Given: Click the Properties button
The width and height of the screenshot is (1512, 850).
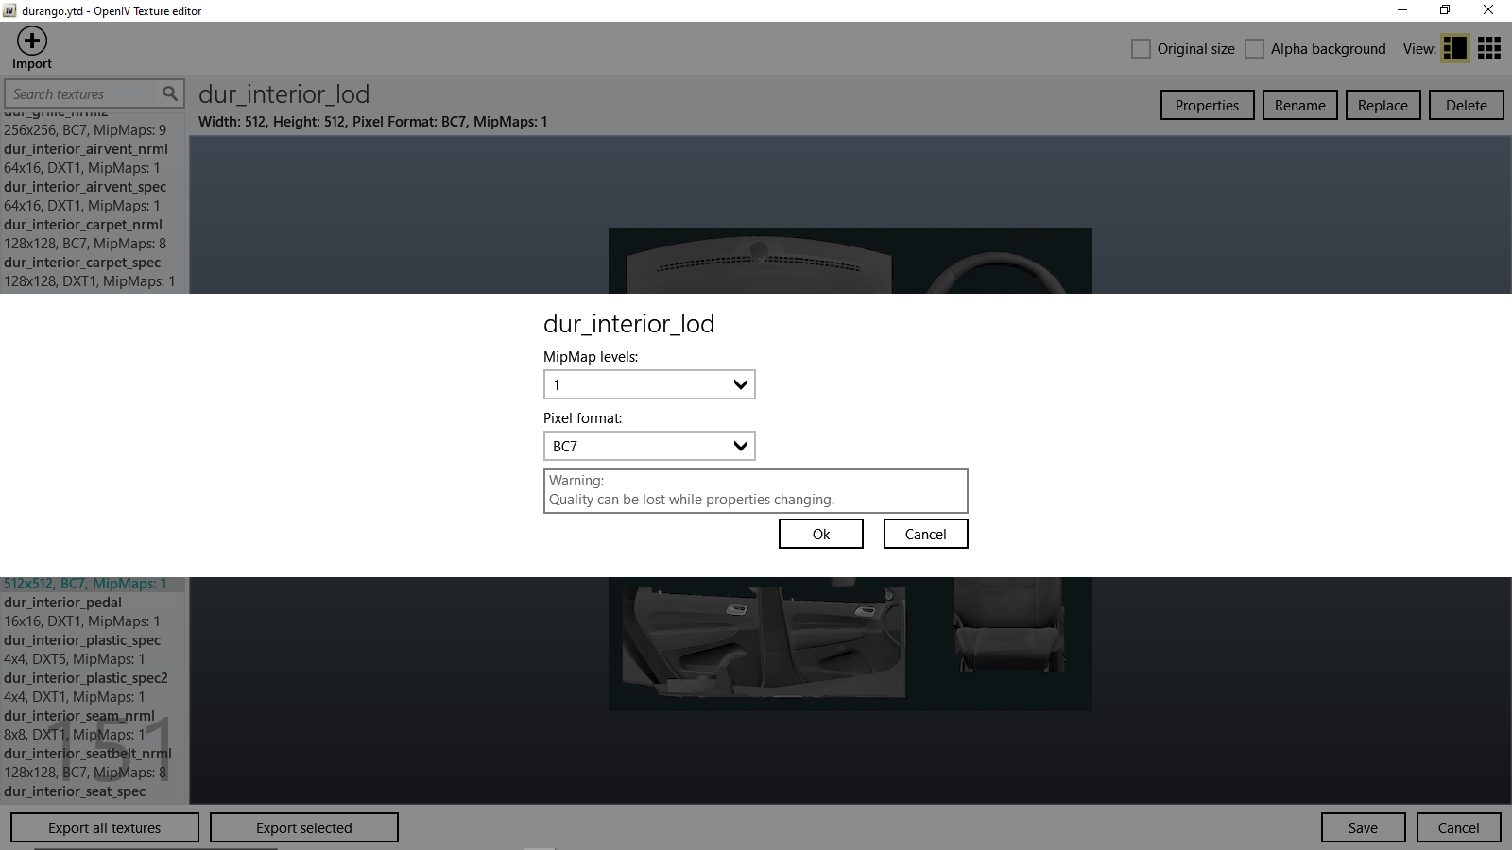Looking at the screenshot, I should coord(1207,105).
